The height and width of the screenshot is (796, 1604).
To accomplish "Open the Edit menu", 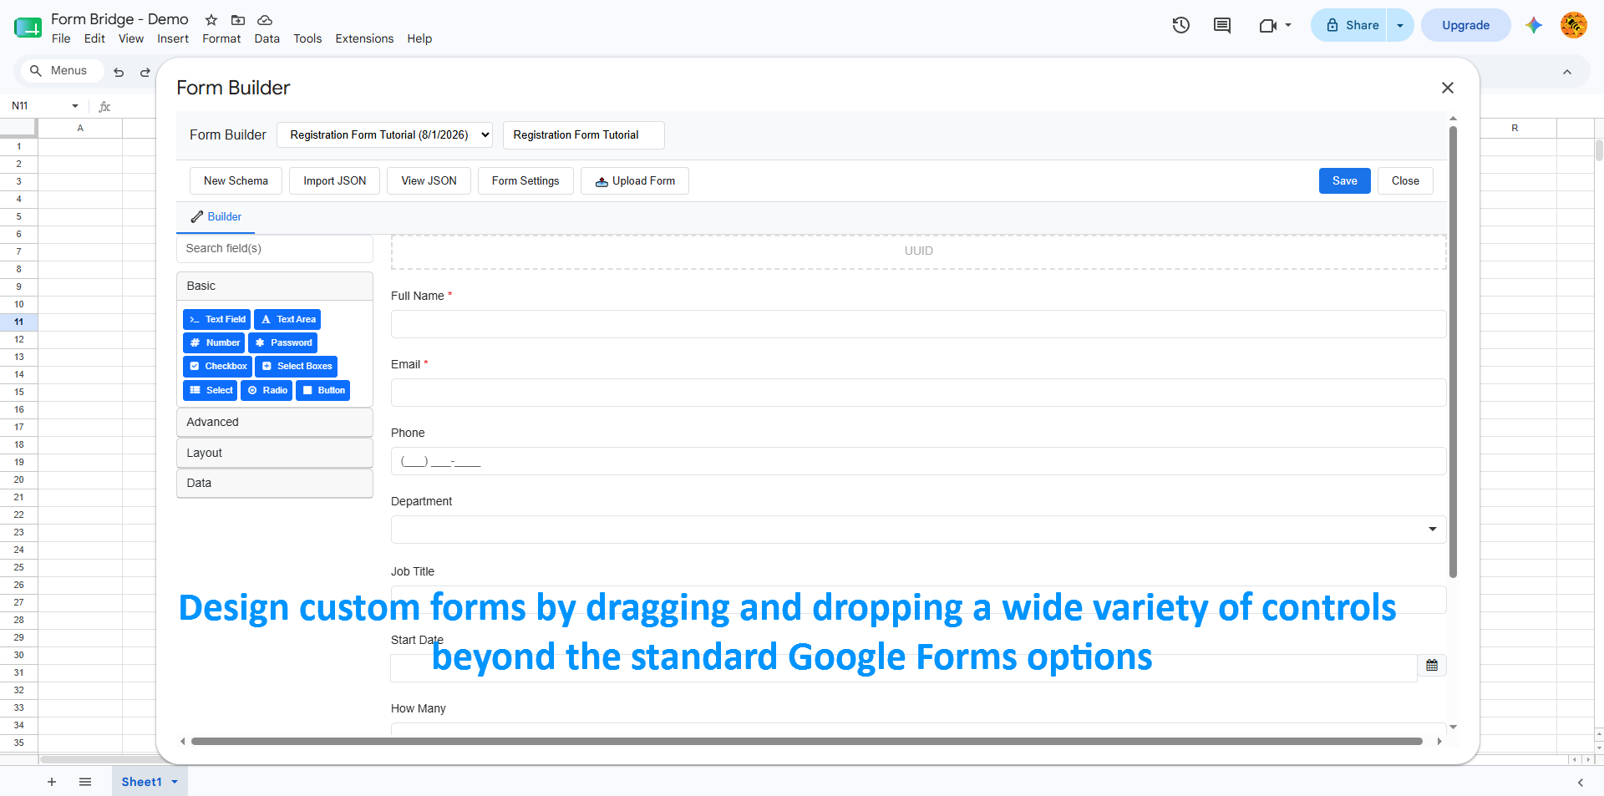I will (x=94, y=38).
